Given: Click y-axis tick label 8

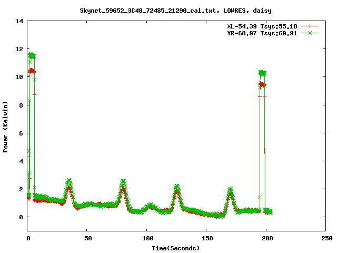Looking at the screenshot, I should click(21, 105).
